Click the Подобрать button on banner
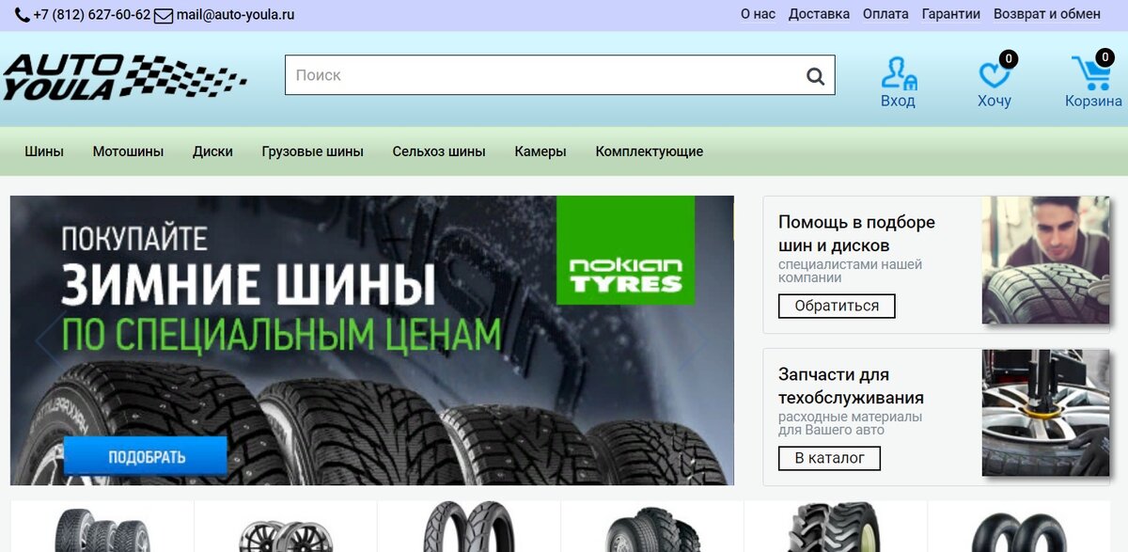Screen dimensions: 1128x552 click(x=147, y=458)
